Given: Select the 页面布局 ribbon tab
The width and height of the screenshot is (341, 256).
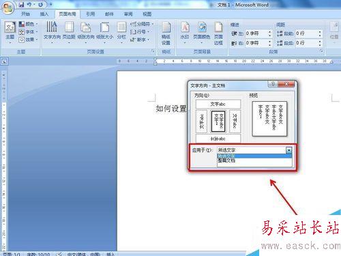Looking at the screenshot, I should [x=68, y=14].
